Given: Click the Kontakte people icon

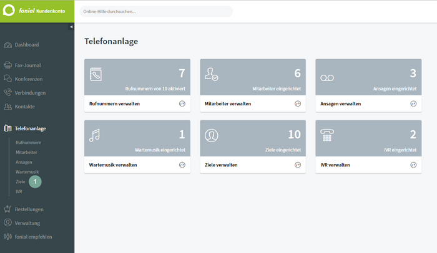Looking at the screenshot, I should 7,107.
